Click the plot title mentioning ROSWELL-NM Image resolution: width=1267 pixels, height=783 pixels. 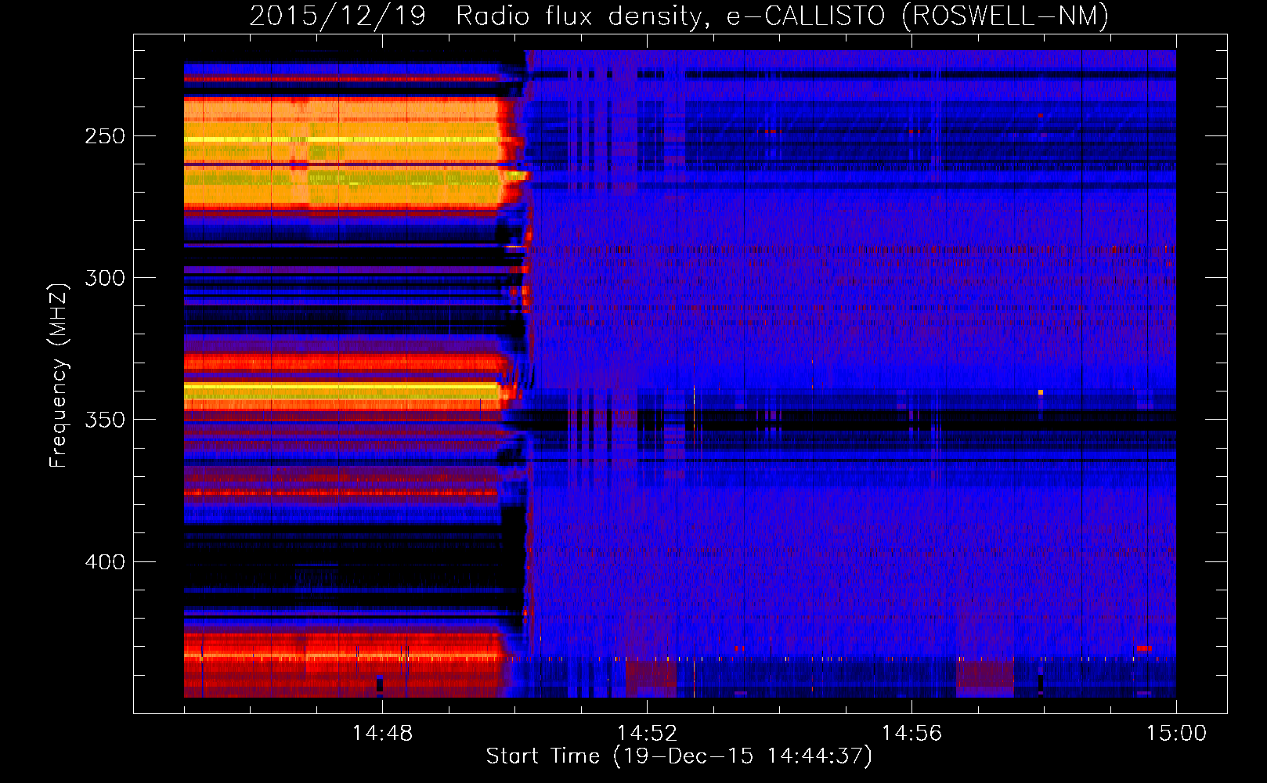(x=679, y=16)
